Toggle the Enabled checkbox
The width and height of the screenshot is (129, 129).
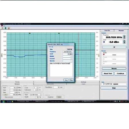point(47,97)
